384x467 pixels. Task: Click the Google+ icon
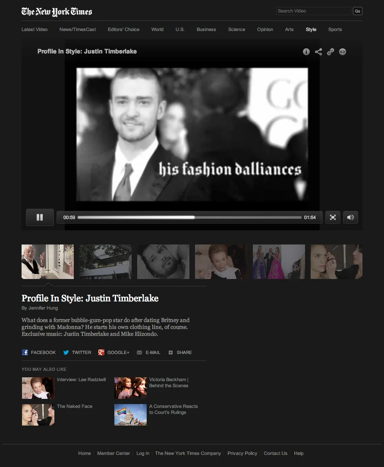101,352
